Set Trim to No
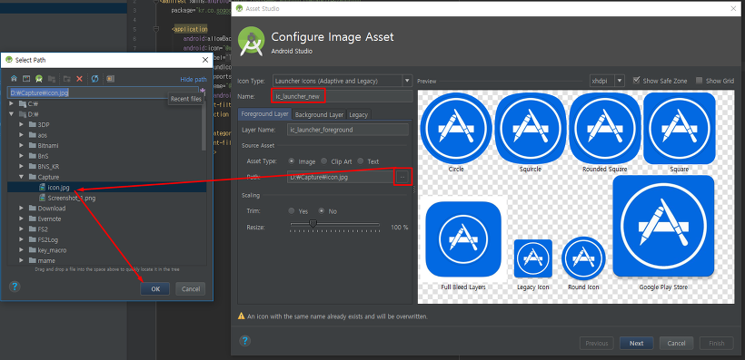 coord(322,211)
